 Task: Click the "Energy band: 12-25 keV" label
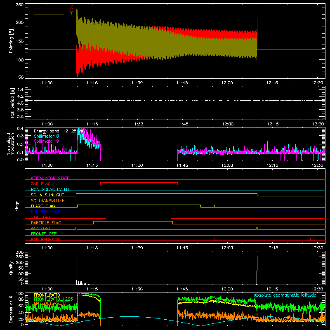click(x=60, y=131)
